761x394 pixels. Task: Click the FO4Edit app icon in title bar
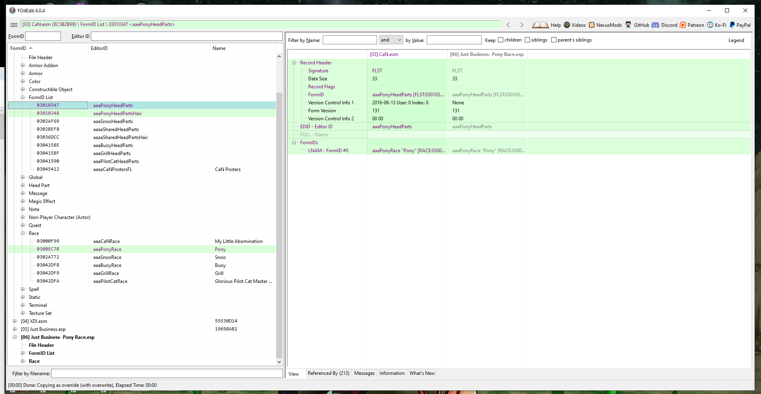coord(12,10)
